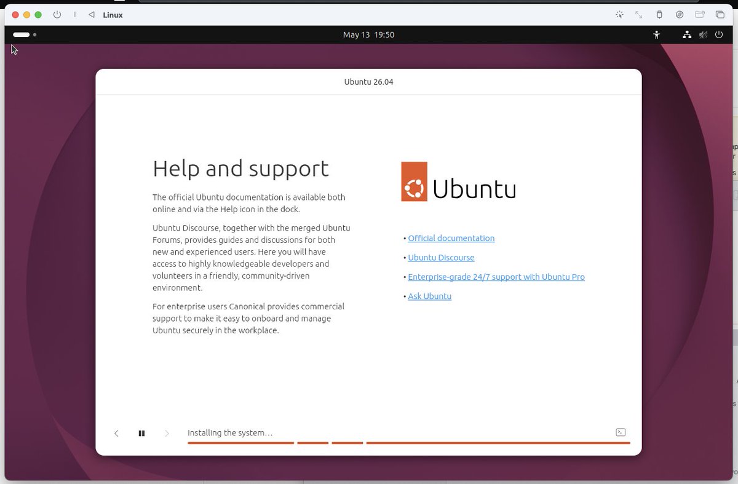Click the capture mouse cursor toolbar icon

click(619, 15)
